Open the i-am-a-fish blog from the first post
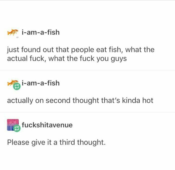175x170 pixels. coord(41,32)
